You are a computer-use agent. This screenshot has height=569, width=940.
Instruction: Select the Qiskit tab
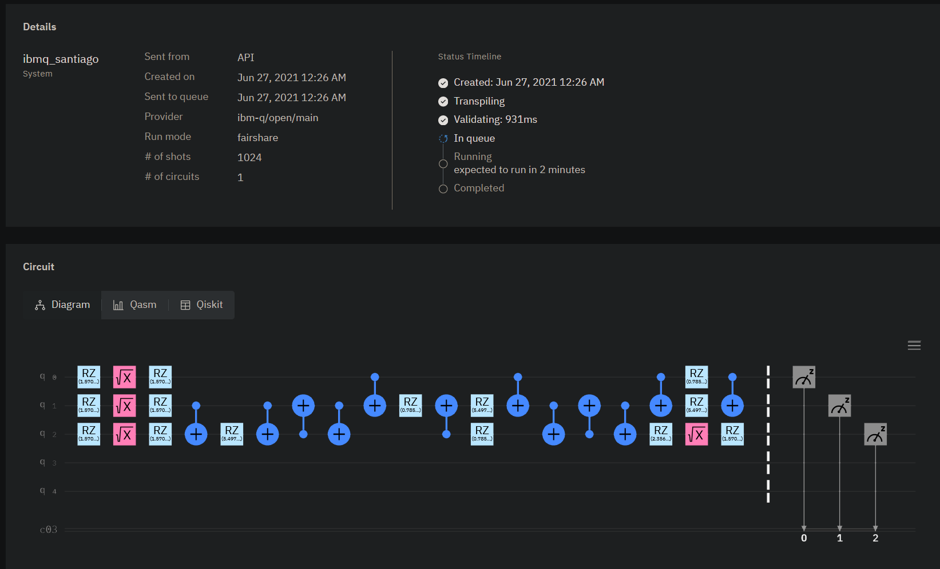pos(201,305)
